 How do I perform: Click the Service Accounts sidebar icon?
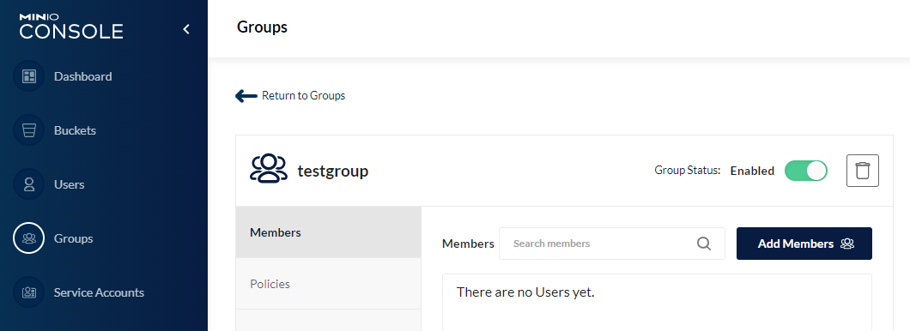29,292
